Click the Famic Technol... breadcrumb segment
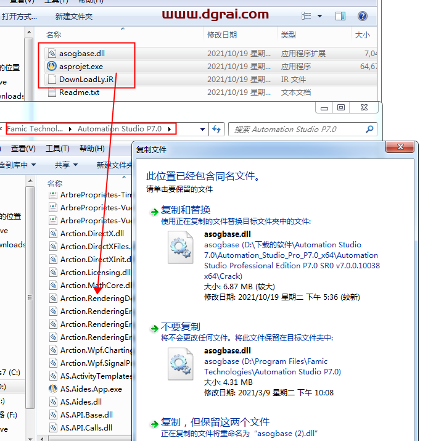 click(x=35, y=129)
